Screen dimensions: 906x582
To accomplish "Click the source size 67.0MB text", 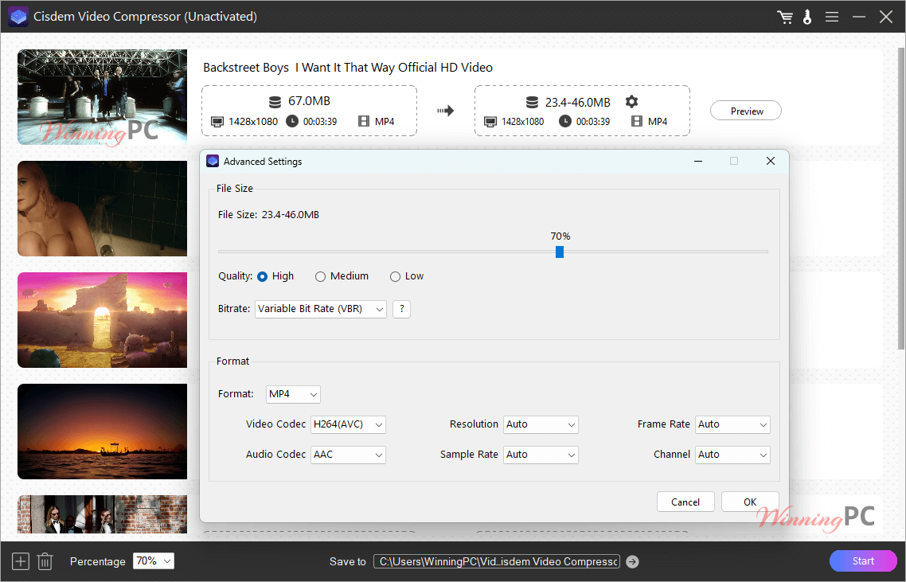I will (x=309, y=101).
